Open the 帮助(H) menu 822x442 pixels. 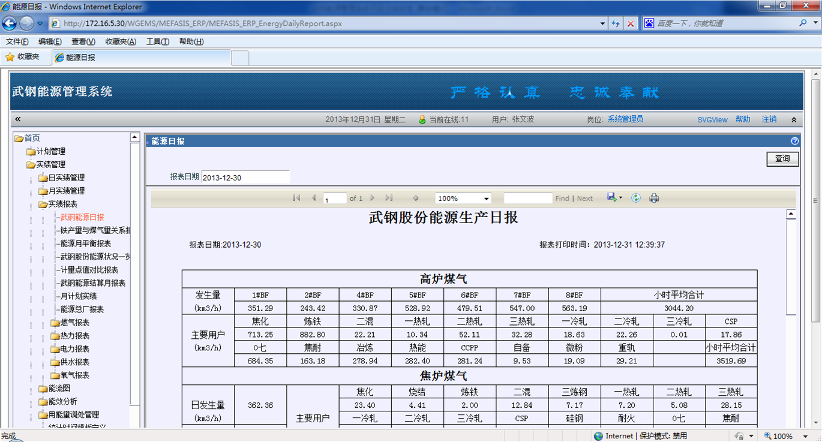coord(191,41)
